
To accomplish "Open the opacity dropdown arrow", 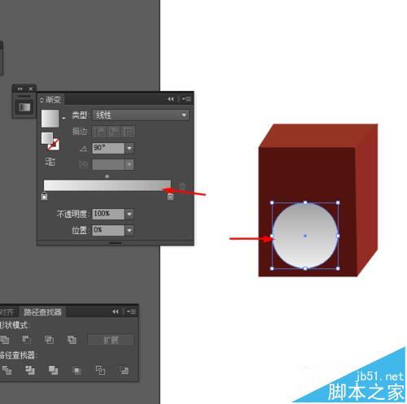I will point(129,214).
